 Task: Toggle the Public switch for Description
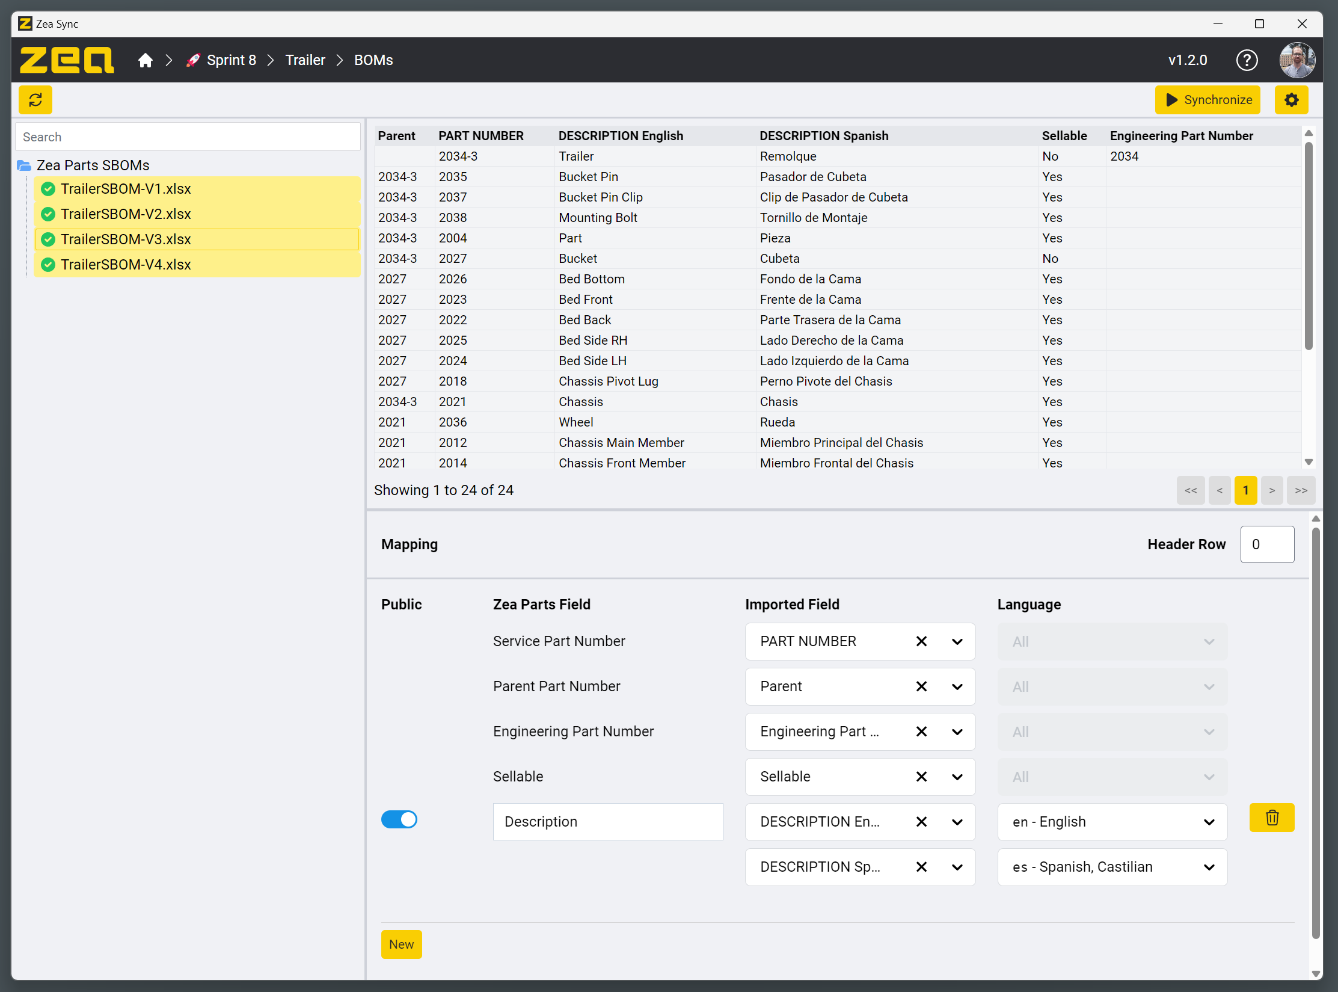point(399,819)
